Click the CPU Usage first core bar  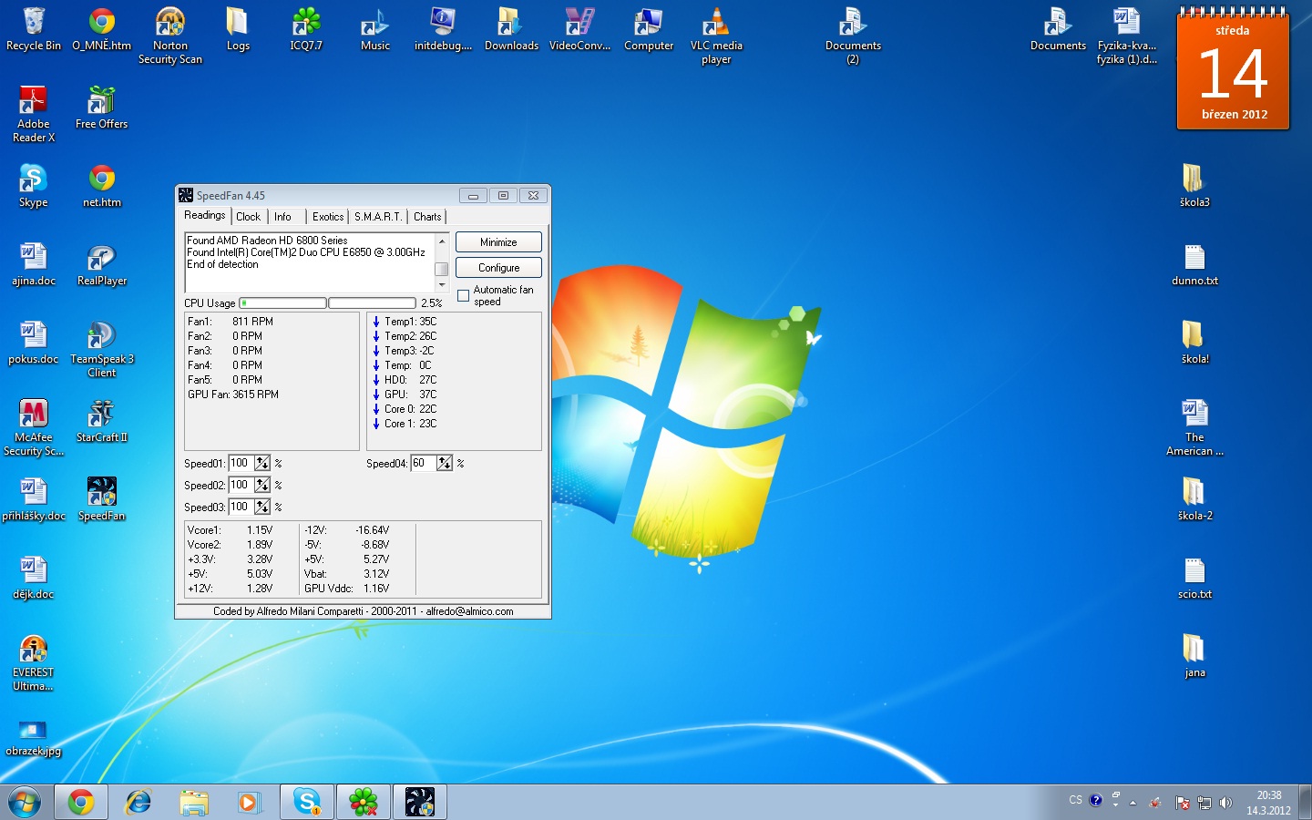coord(282,302)
